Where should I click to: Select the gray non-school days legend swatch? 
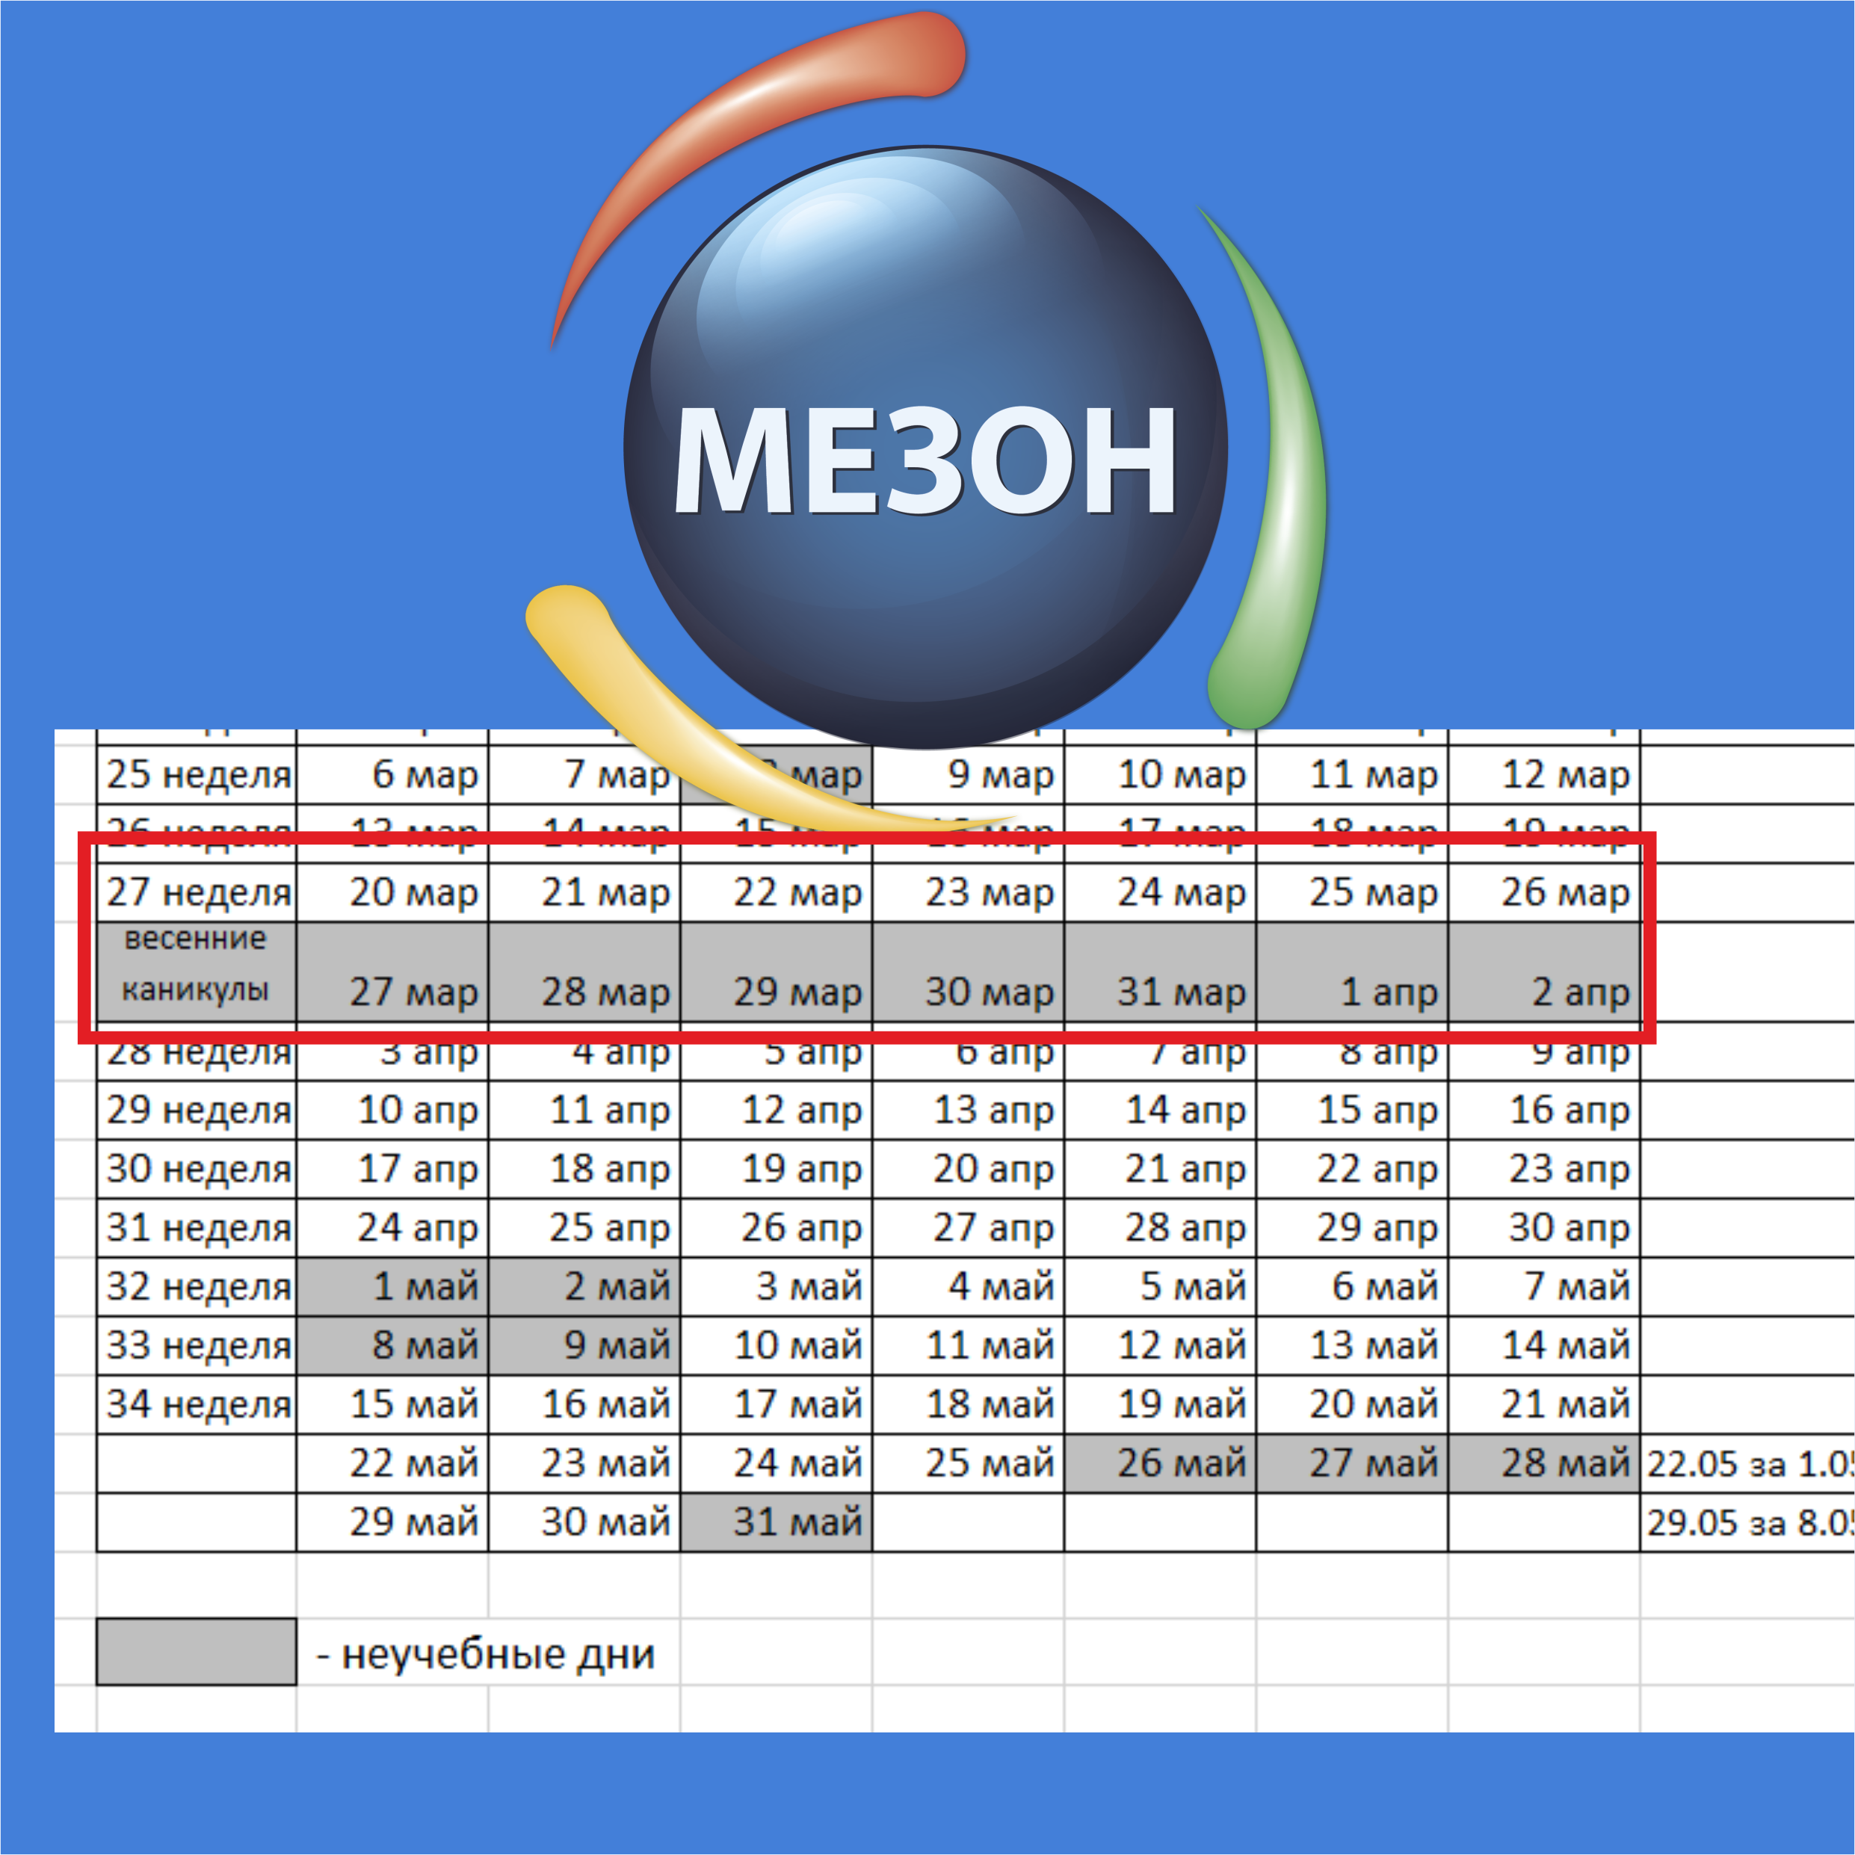(197, 1652)
